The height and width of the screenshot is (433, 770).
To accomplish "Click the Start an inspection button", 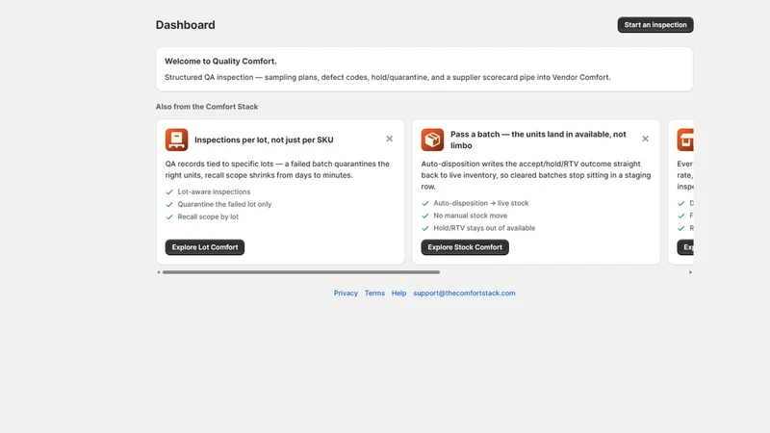I will pos(655,25).
